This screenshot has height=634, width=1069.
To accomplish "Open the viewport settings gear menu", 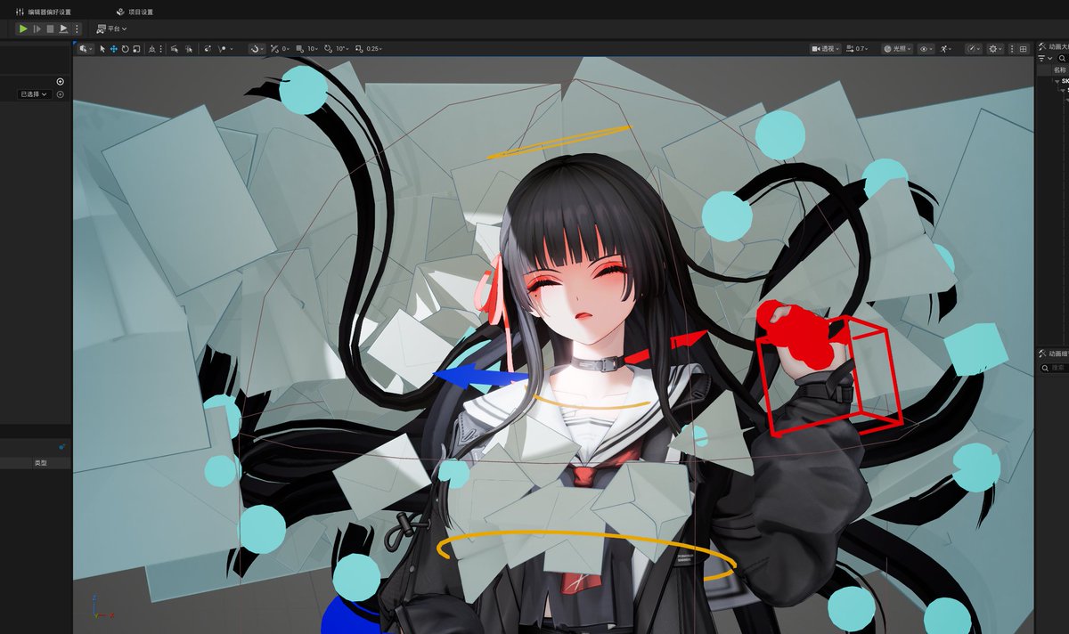I will tap(995, 49).
